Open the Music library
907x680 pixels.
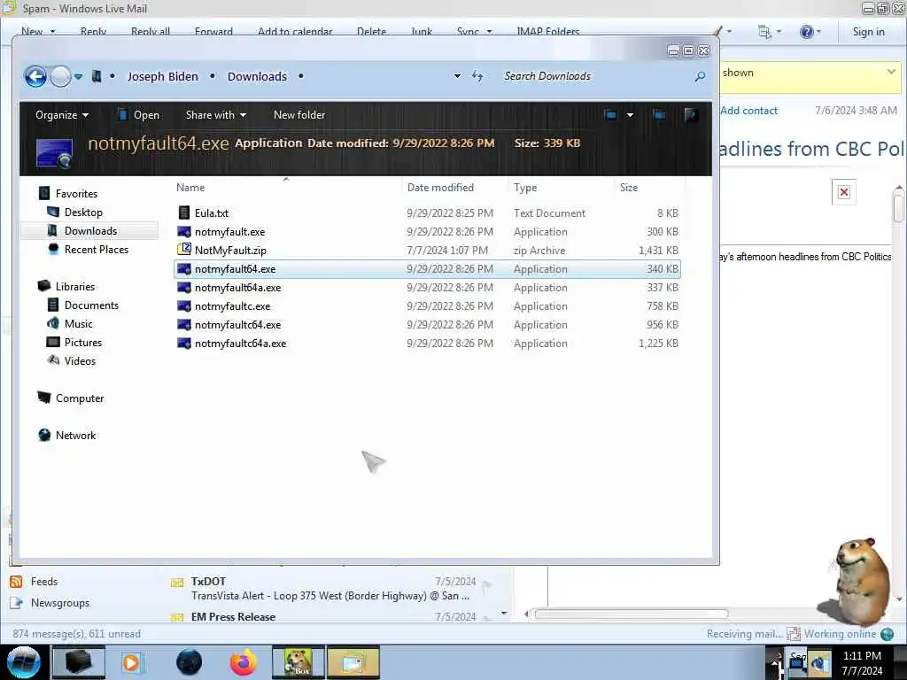(78, 323)
